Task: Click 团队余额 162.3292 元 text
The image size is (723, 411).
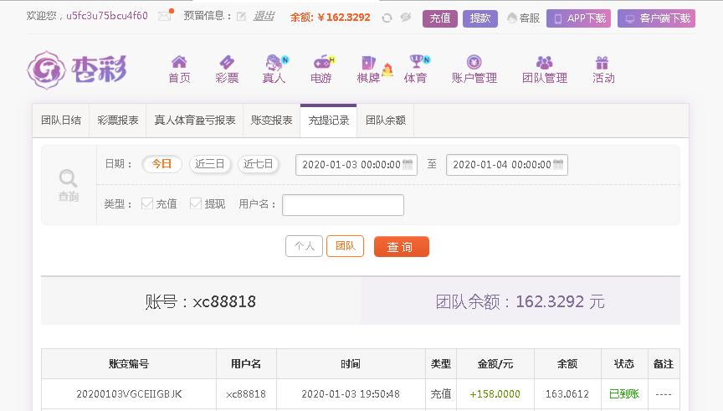Action: 520,301
